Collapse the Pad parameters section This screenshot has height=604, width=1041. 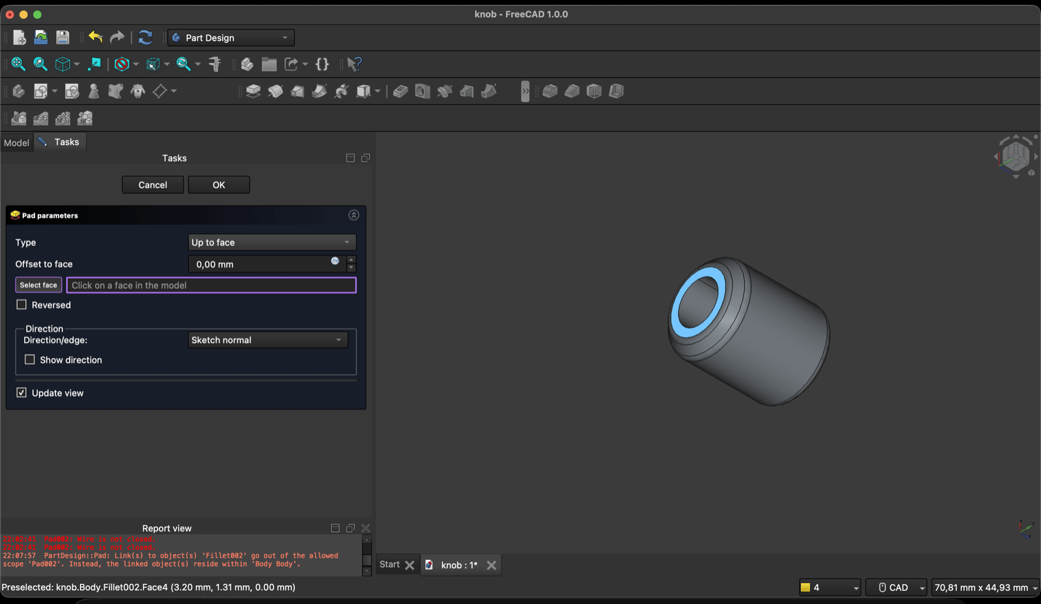pyautogui.click(x=354, y=215)
